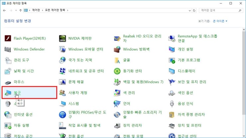246x138 pixels.
Task: Click the 날짜 및 시간 icon
Action: click(8, 71)
